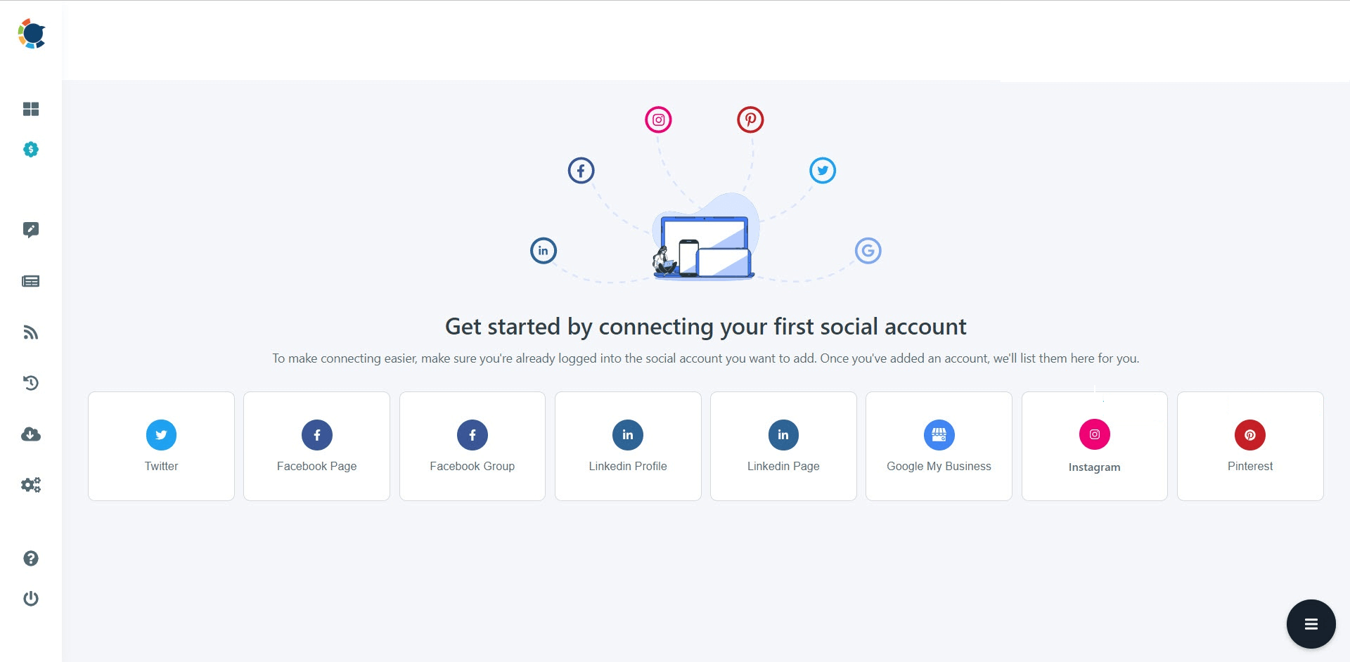Connect Google My Business
The image size is (1350, 662).
(939, 446)
